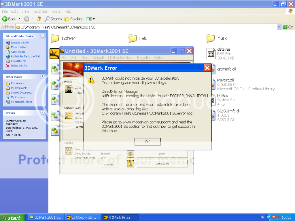Collapse the Details panel
The image size is (295, 221).
point(42,113)
